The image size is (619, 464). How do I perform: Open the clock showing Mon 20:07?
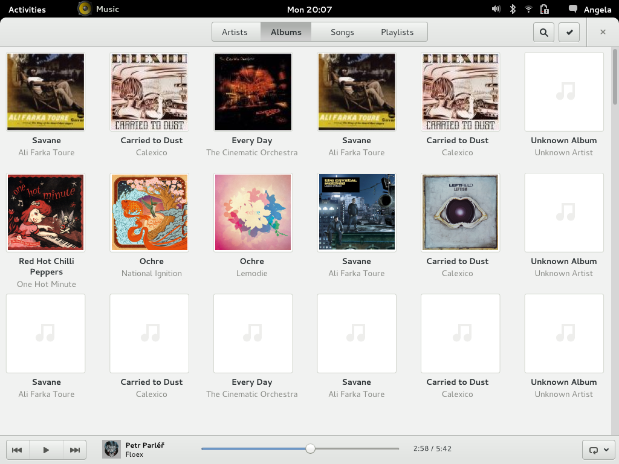(309, 9)
